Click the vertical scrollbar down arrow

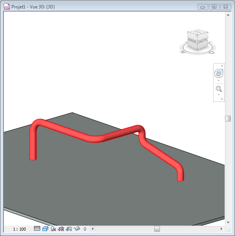pyautogui.click(x=228, y=223)
